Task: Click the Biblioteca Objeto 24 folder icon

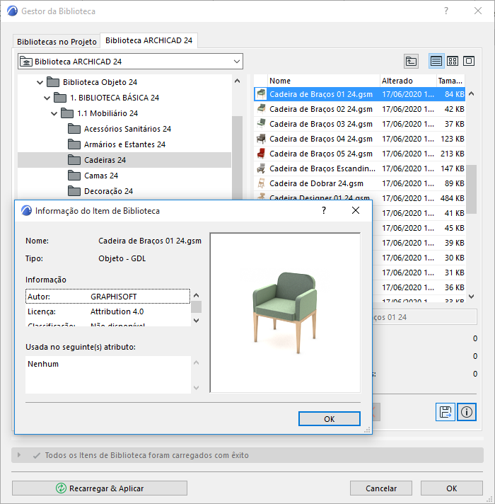Action: point(53,82)
